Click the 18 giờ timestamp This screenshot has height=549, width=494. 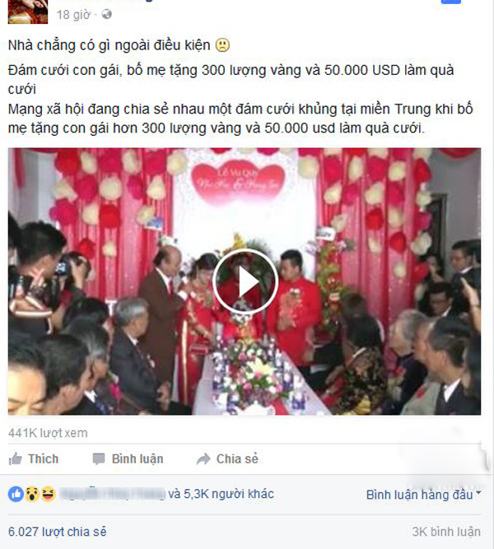click(73, 15)
